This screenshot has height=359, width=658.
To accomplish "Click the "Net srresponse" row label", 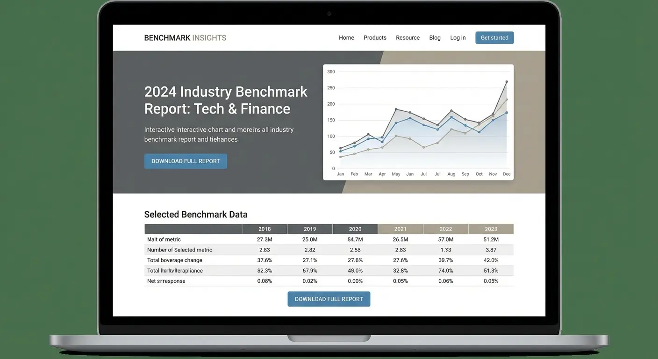I will (x=166, y=281).
